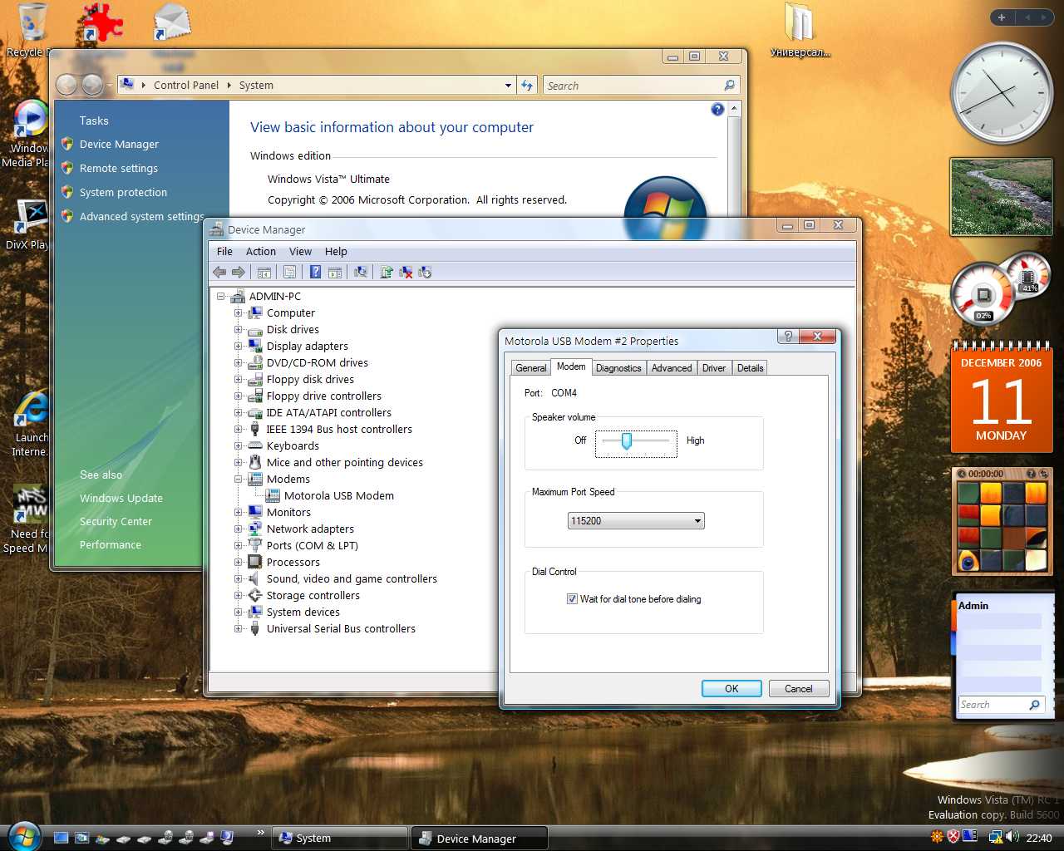The image size is (1064, 851).
Task: Click the calendar gadget showing December 11
Action: click(1001, 398)
